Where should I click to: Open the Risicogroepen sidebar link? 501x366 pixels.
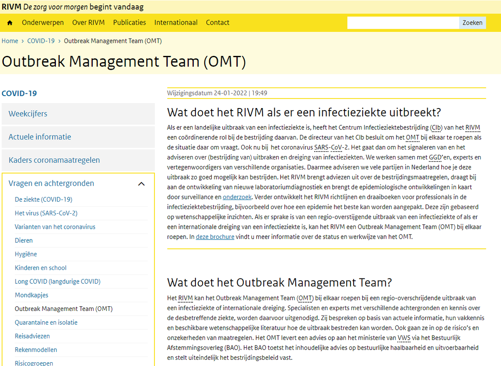coord(34,363)
